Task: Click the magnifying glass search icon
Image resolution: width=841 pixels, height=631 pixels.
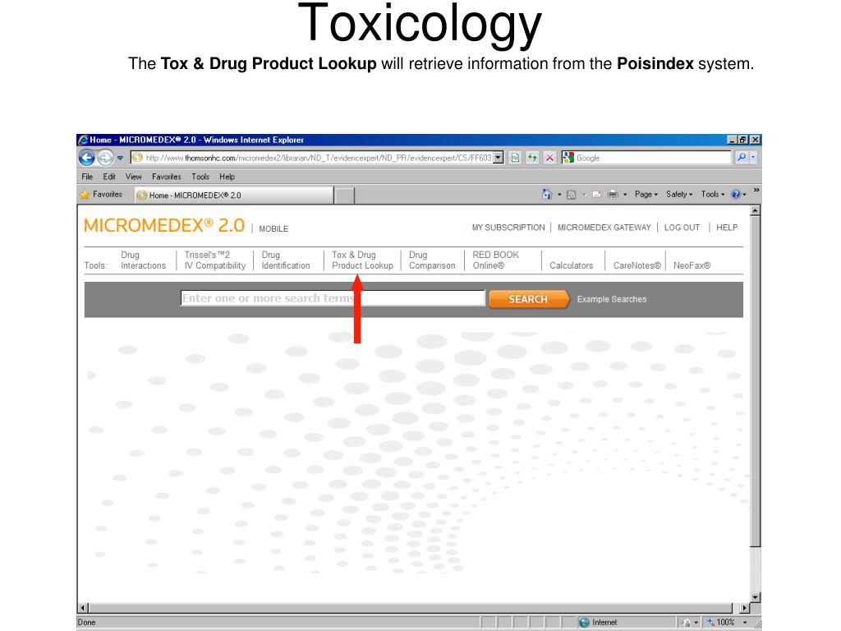Action: click(x=741, y=158)
